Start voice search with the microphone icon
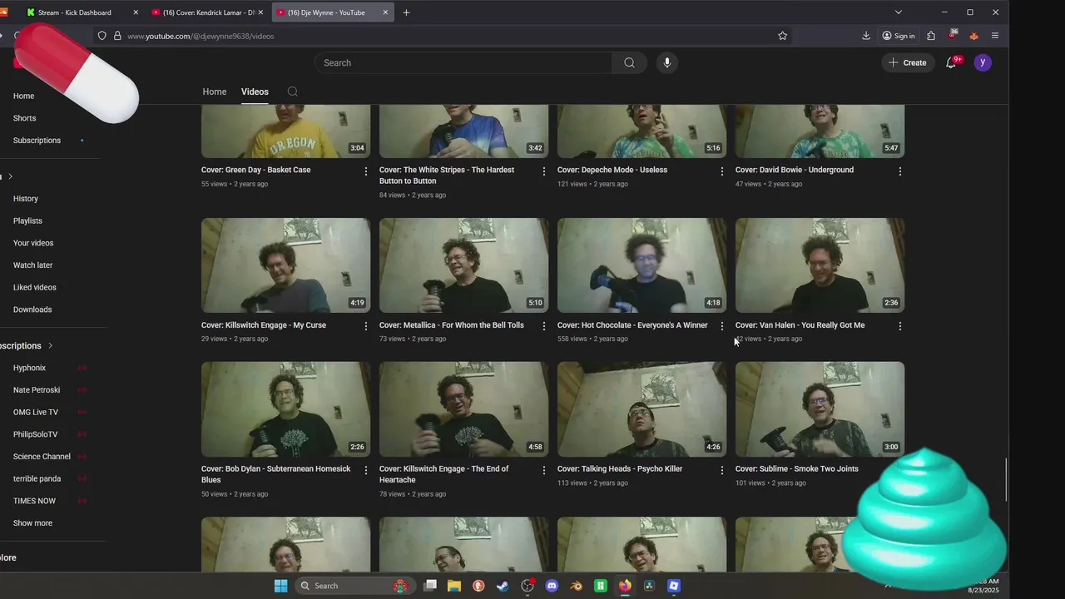 [x=666, y=62]
